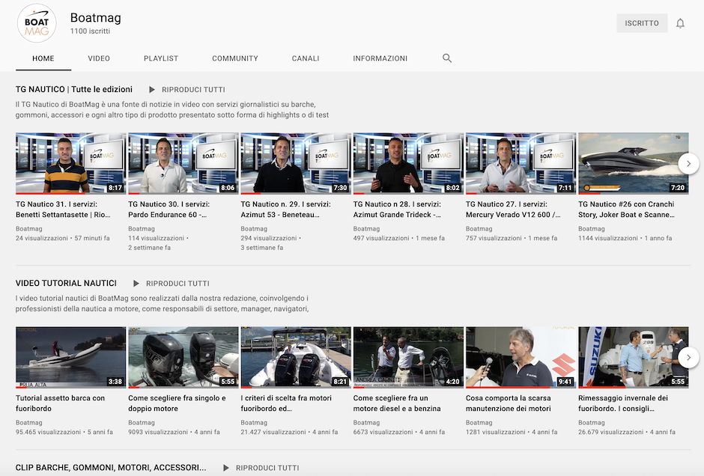Open criteri di scelta motori fuoribordo thumbnail
Image resolution: width=704 pixels, height=476 pixels.
(296, 357)
